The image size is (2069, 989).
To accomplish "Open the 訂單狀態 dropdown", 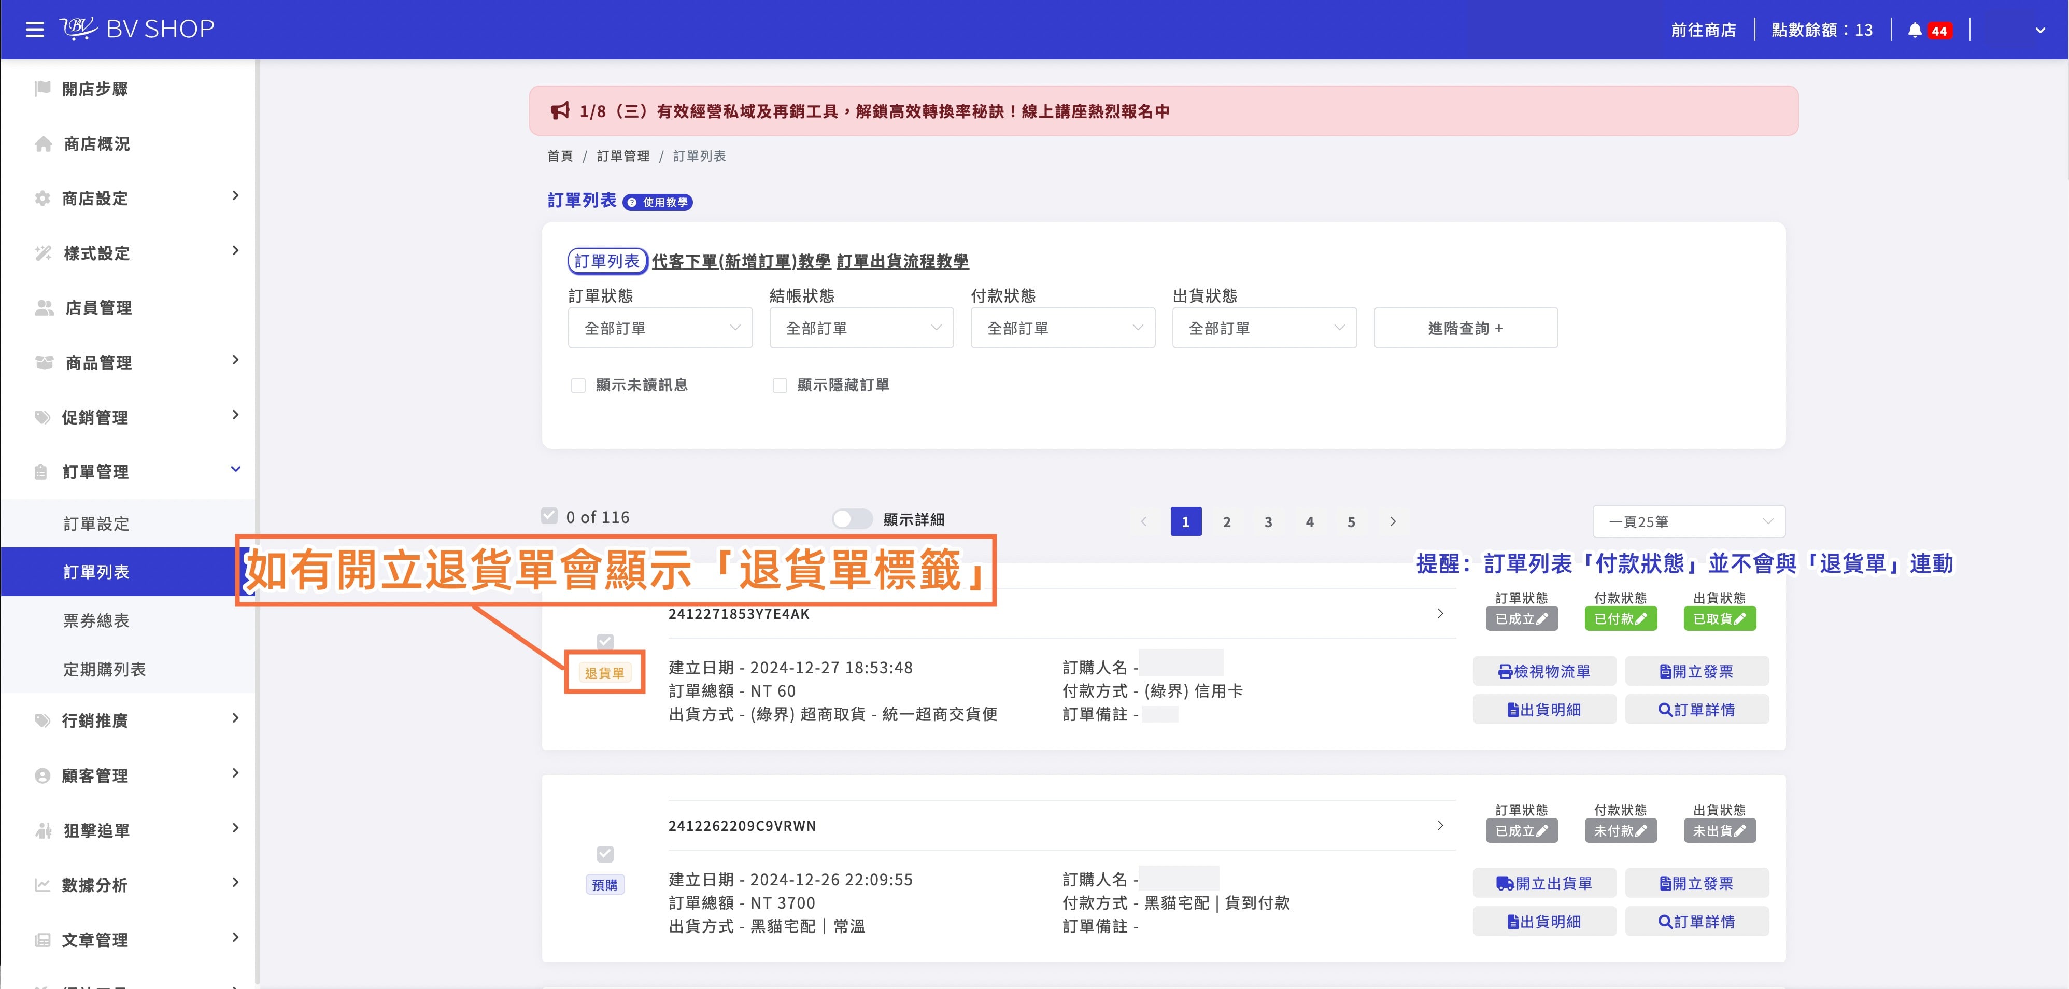I will (660, 328).
